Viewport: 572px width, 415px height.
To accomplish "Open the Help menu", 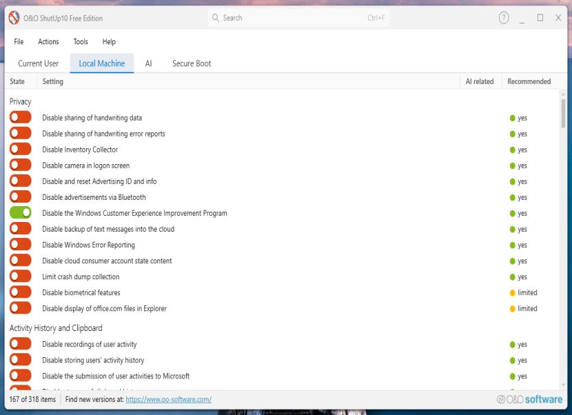I will coord(109,41).
